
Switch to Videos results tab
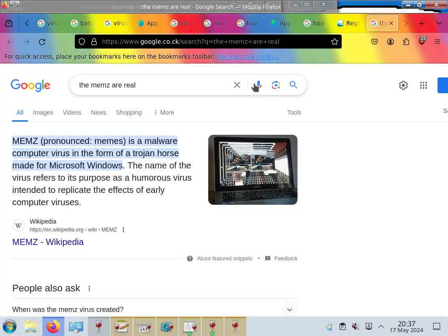click(x=72, y=112)
